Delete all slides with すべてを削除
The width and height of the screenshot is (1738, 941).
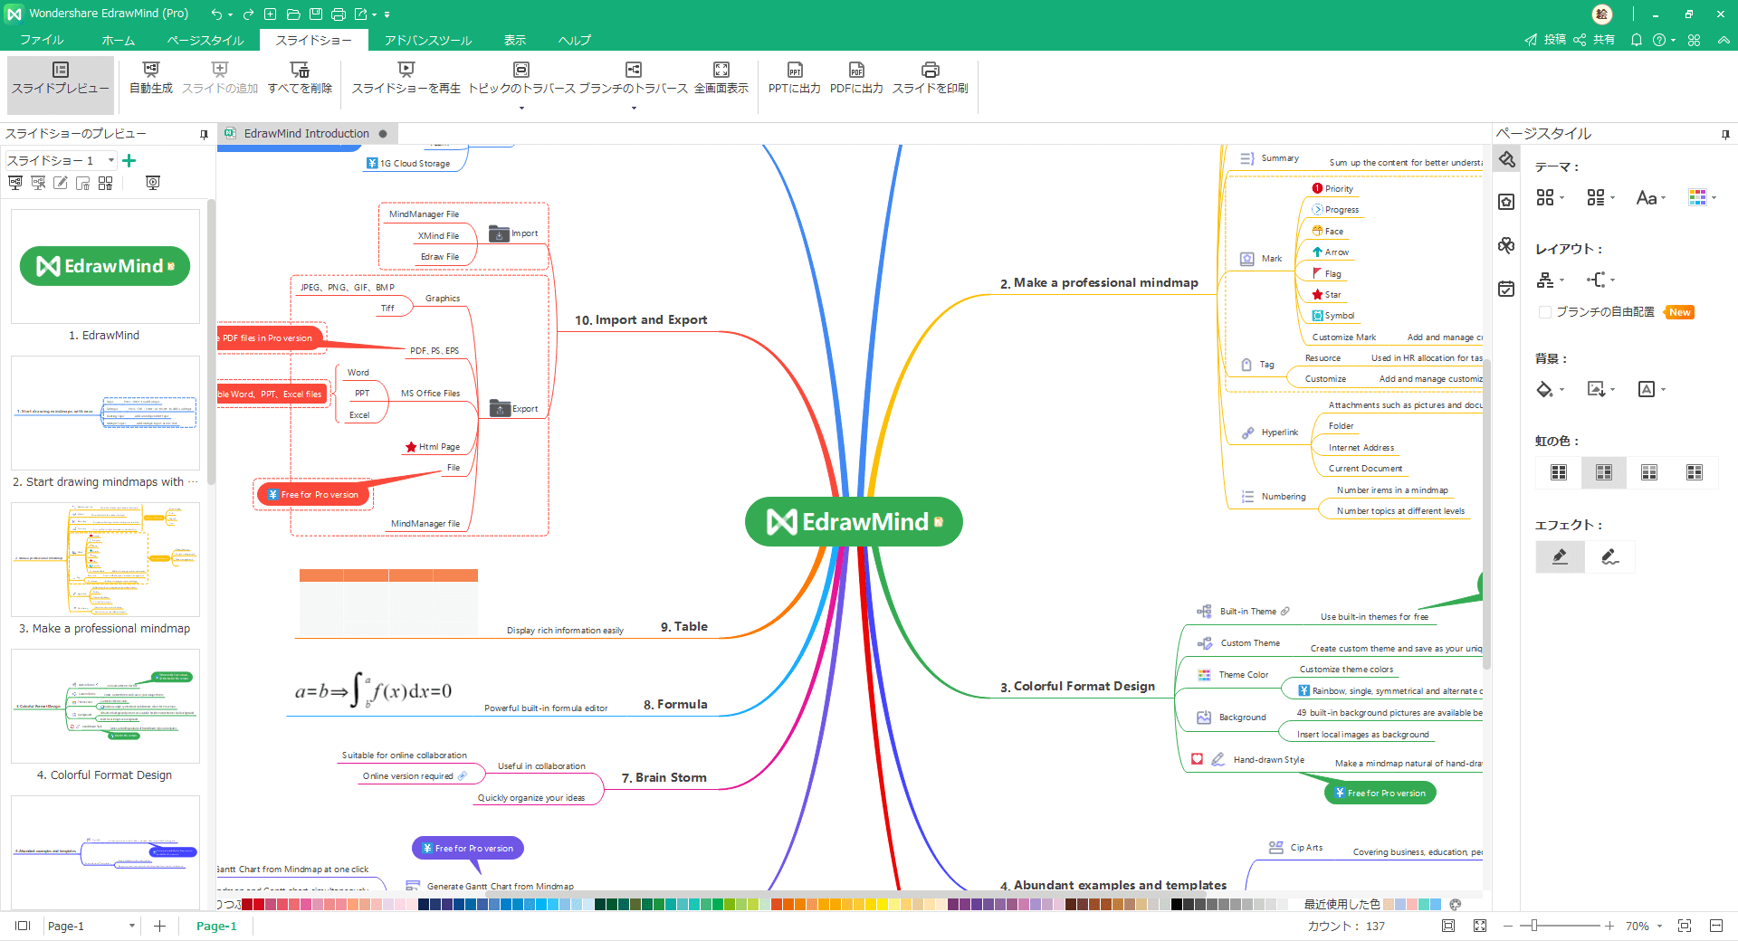point(300,71)
